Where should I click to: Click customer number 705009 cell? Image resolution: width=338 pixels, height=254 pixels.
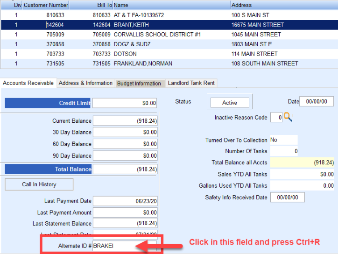(x=56, y=35)
